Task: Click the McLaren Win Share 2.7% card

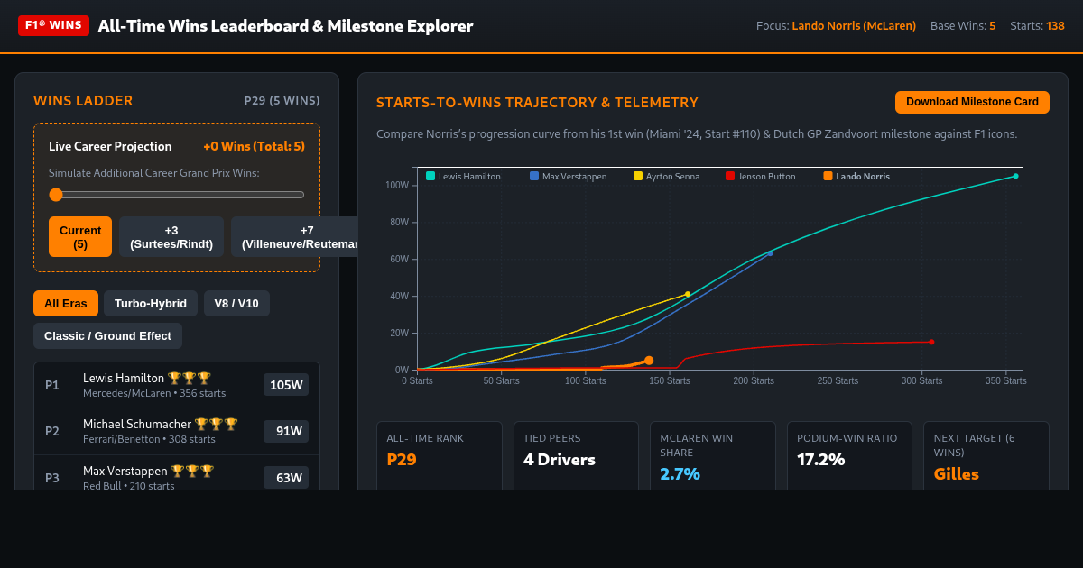Action: coord(713,455)
